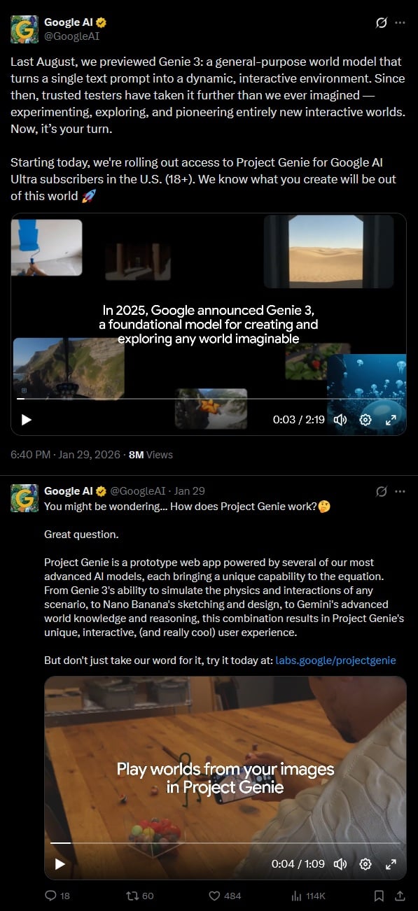Screen dimensions: 418x911
Task: Open settings gear on first video
Action: click(365, 420)
